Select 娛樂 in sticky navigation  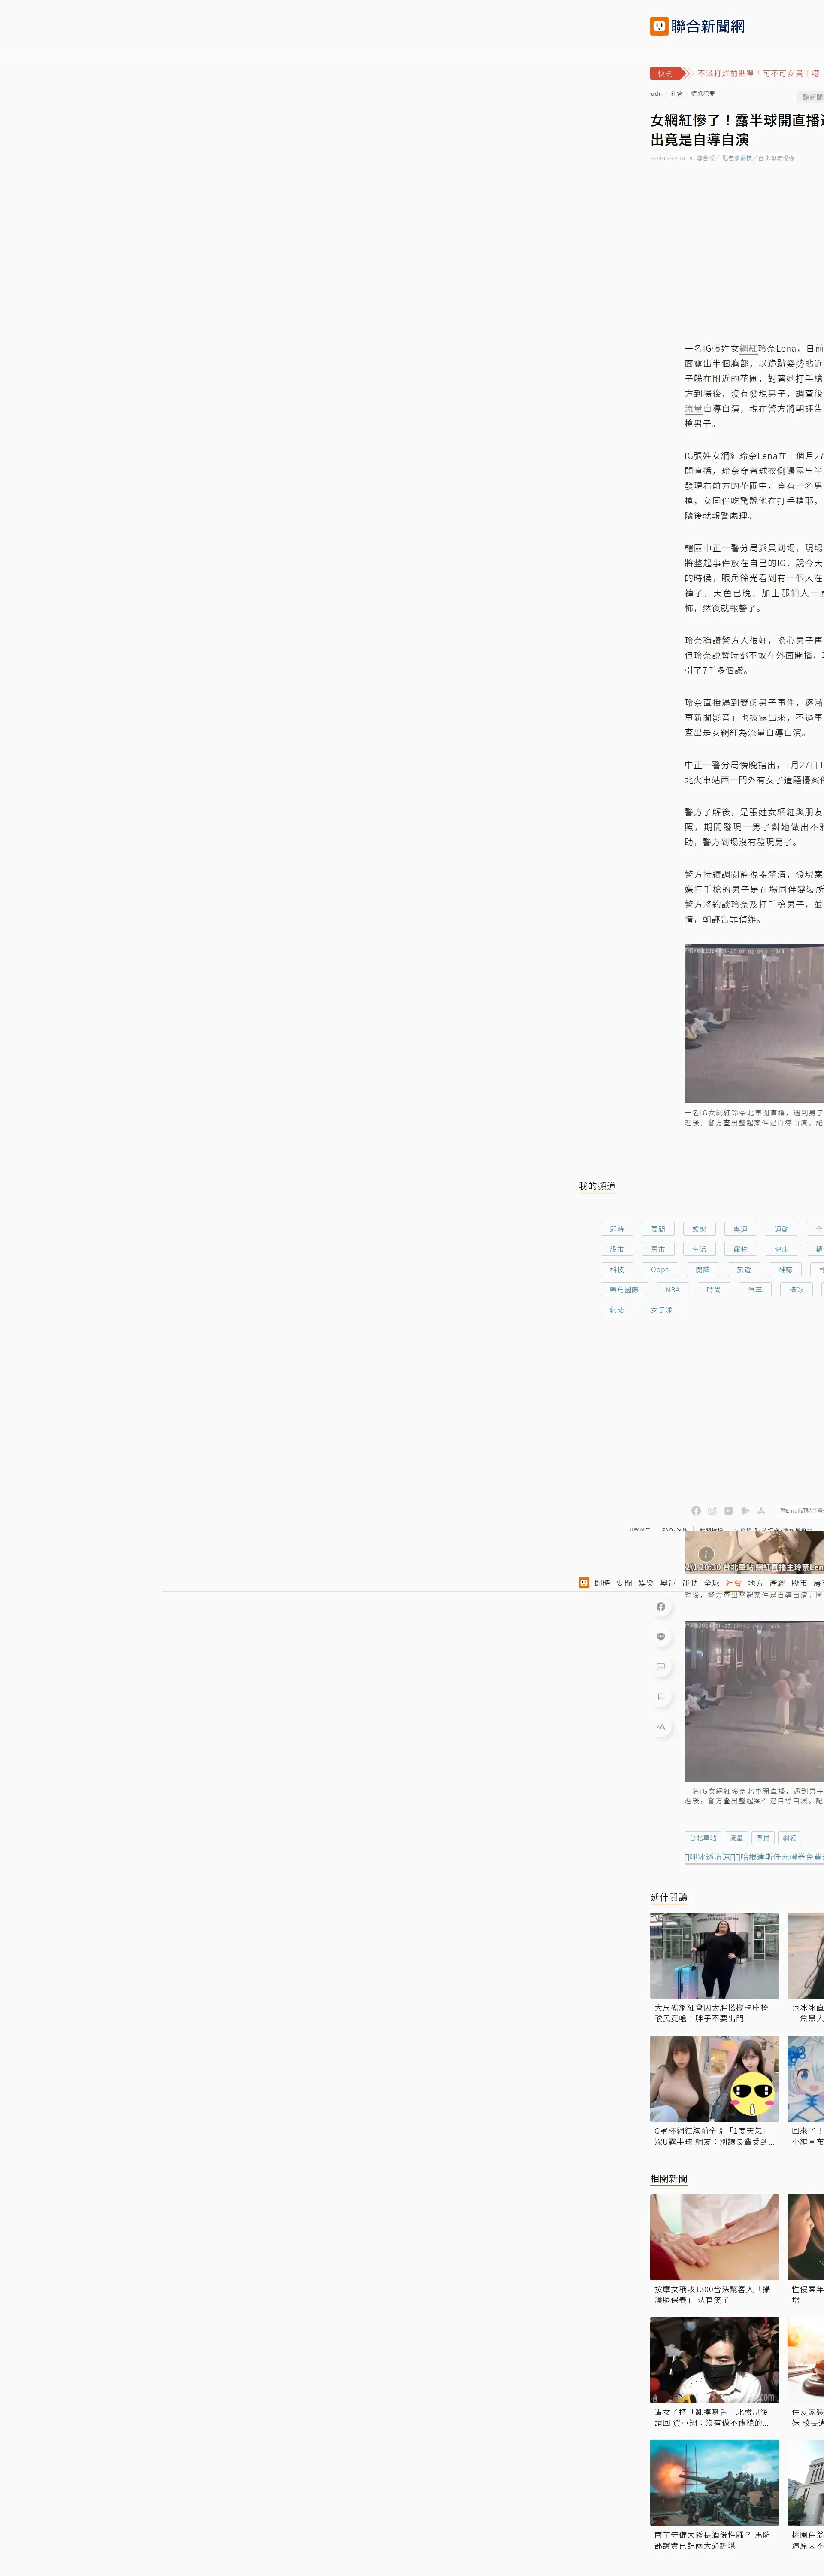pos(646,1583)
